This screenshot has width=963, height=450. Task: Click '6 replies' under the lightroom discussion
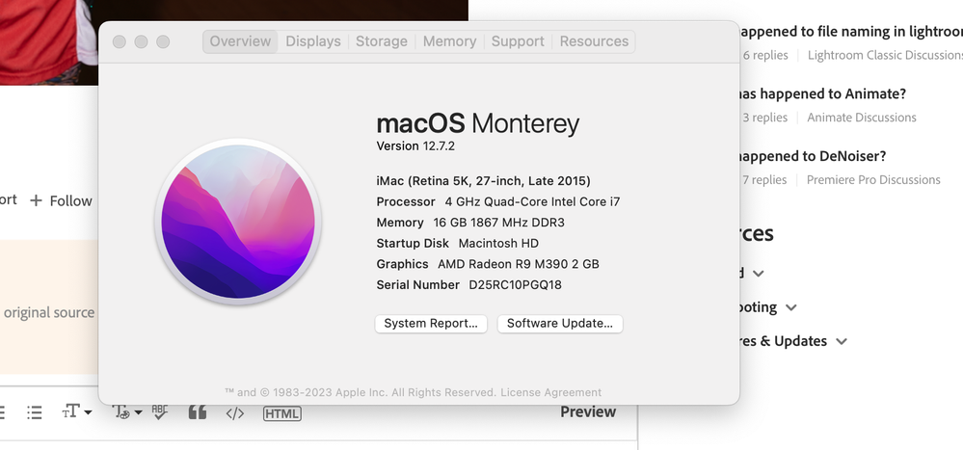pos(765,55)
